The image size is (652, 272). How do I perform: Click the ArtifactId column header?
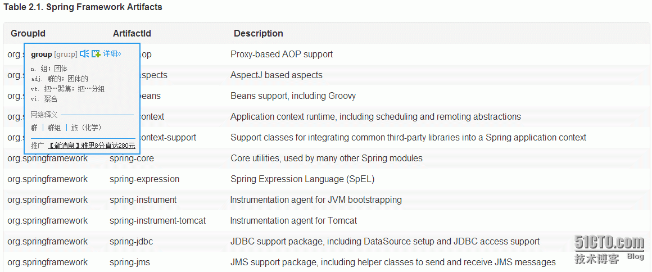point(132,33)
